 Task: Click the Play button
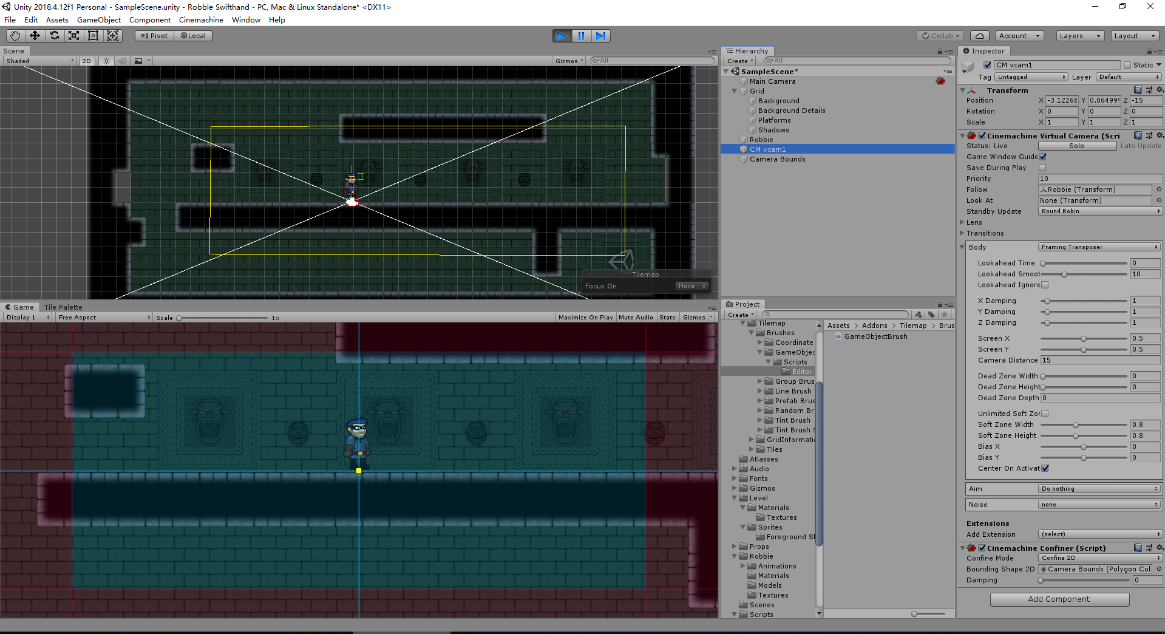(x=562, y=36)
